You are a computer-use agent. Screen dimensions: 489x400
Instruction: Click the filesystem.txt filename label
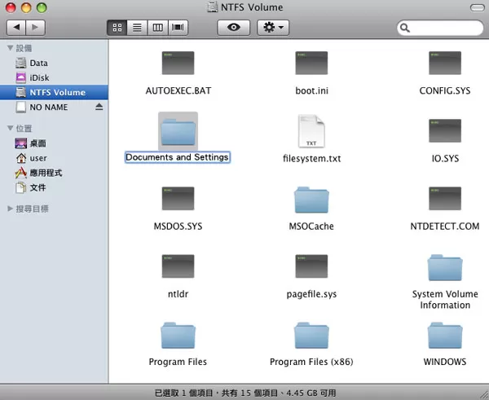pyautogui.click(x=312, y=158)
